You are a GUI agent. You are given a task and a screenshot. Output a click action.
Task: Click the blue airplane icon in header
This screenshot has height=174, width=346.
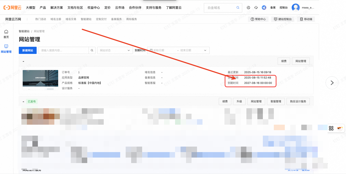tap(264, 8)
